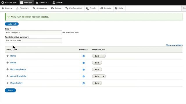The height and width of the screenshot is (104, 186).
Task: Click the Back to site arrow icon
Action: coord(3,3)
